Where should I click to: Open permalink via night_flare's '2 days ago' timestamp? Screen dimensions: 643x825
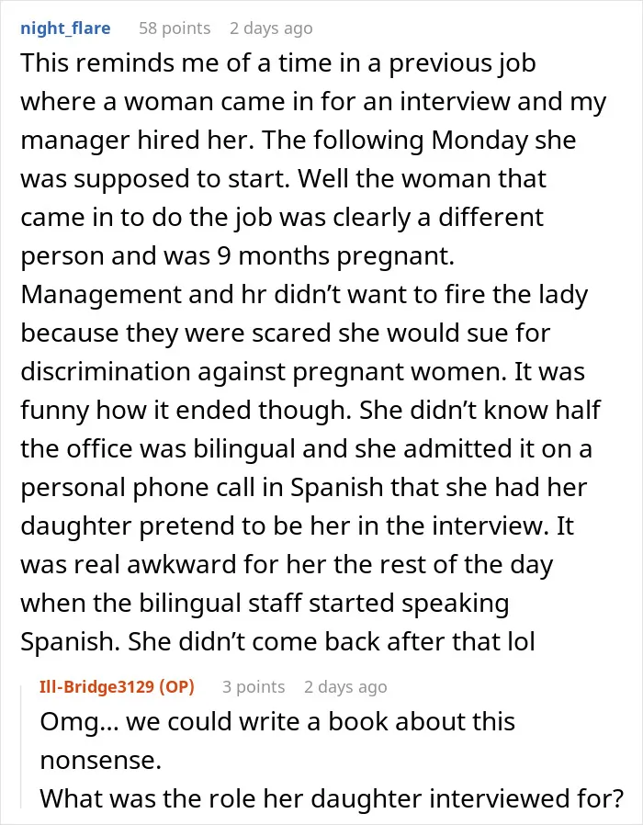click(x=271, y=28)
